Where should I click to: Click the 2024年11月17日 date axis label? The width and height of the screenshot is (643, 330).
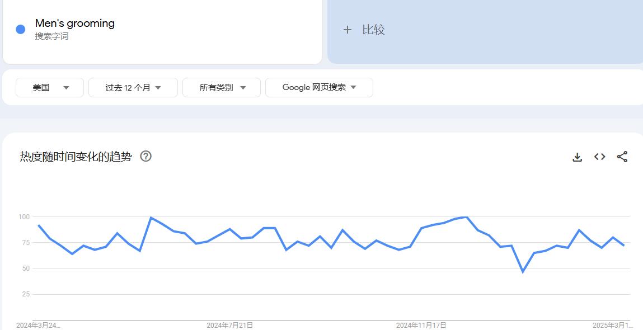(x=421, y=326)
